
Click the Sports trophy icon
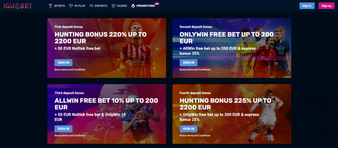pos(51,6)
